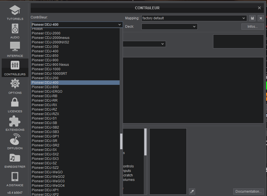Open the Enregistrer music folder icon
The width and height of the screenshot is (267, 196).
[15, 160]
